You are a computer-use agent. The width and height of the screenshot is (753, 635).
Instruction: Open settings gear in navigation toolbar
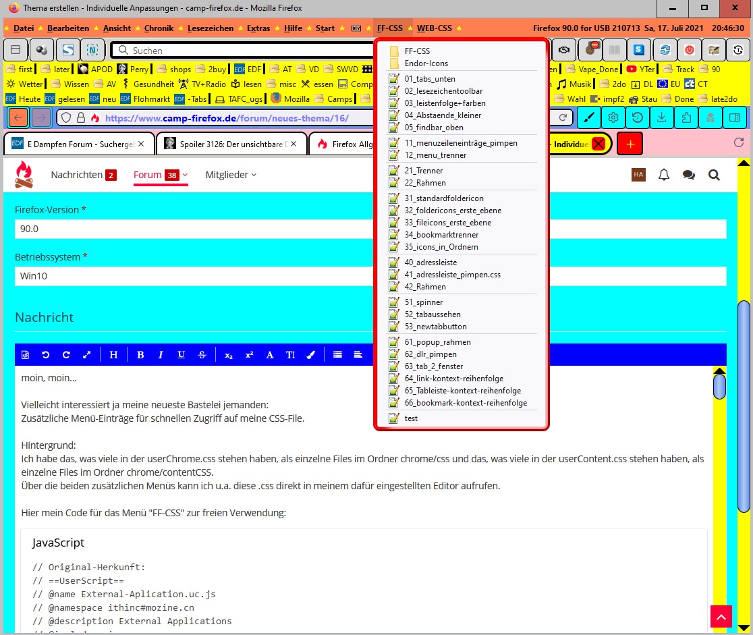pyautogui.click(x=613, y=117)
